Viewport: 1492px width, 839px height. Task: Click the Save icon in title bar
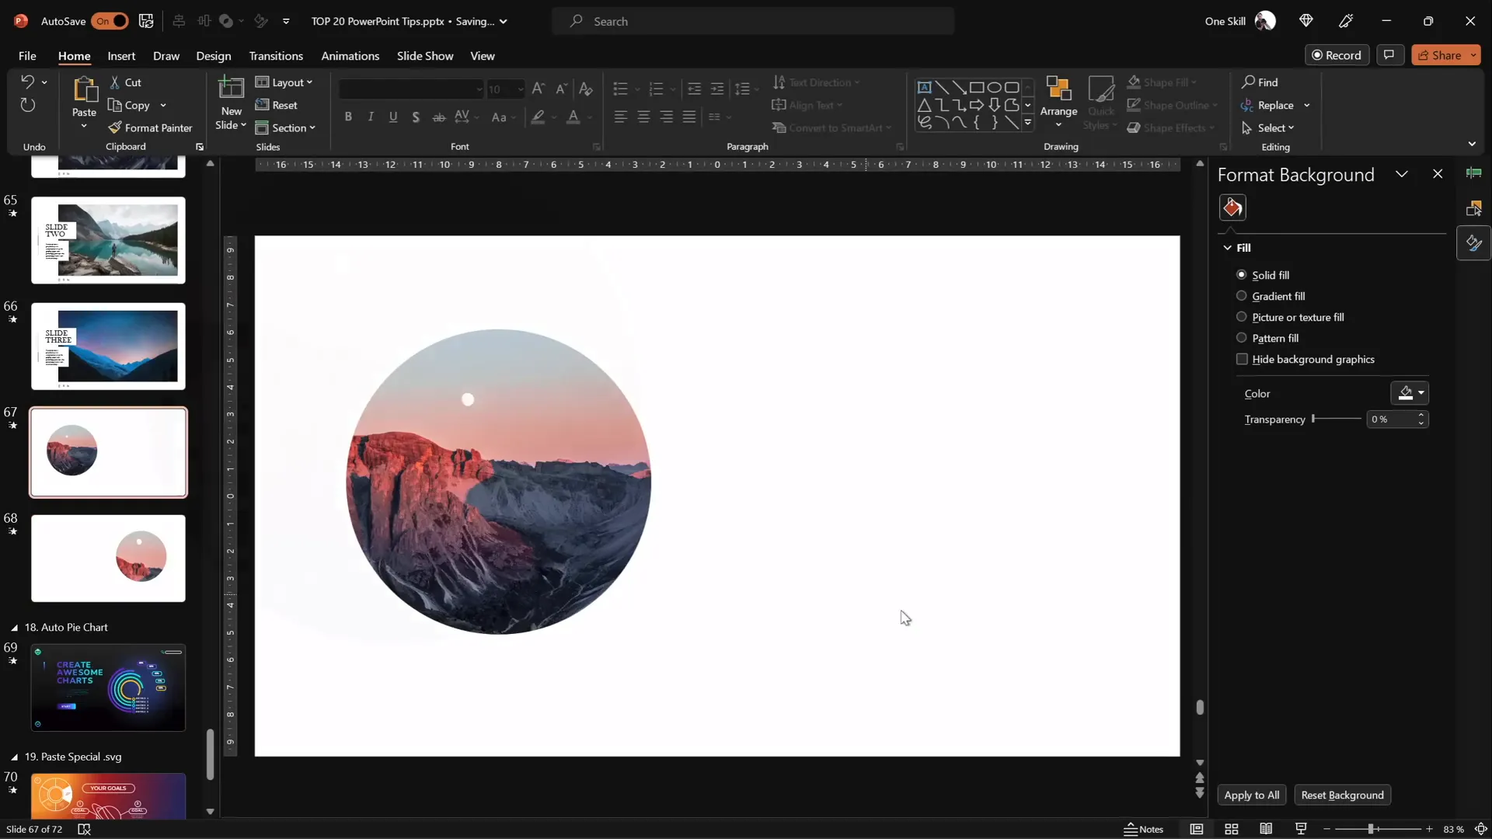tap(146, 21)
